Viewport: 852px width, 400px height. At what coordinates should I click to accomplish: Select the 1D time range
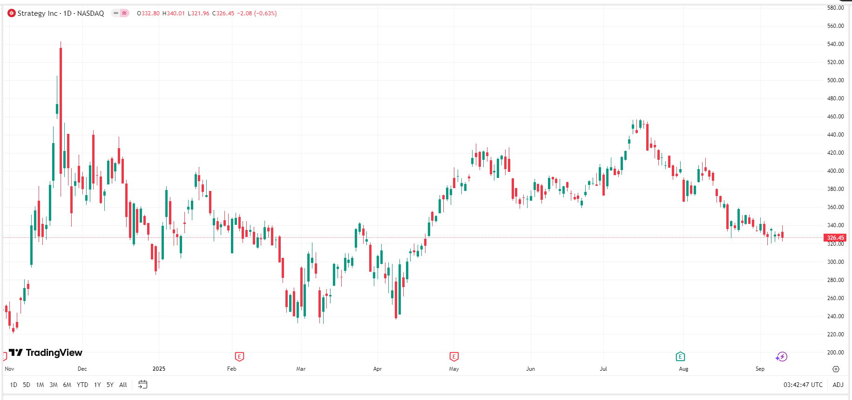14,385
